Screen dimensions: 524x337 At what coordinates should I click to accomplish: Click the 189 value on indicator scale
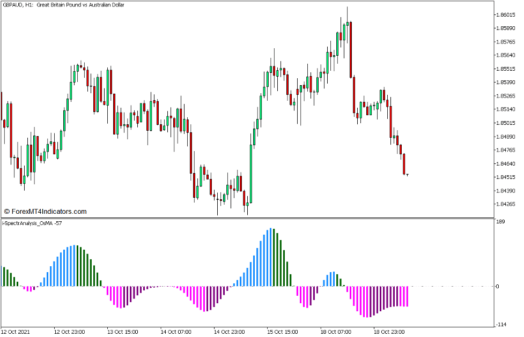click(x=501, y=220)
